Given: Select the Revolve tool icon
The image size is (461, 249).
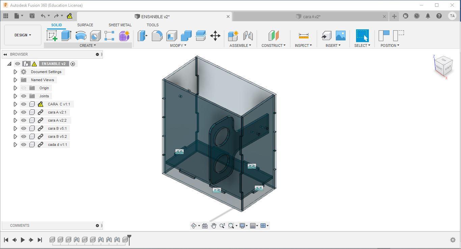Looking at the screenshot, I should click(81, 36).
